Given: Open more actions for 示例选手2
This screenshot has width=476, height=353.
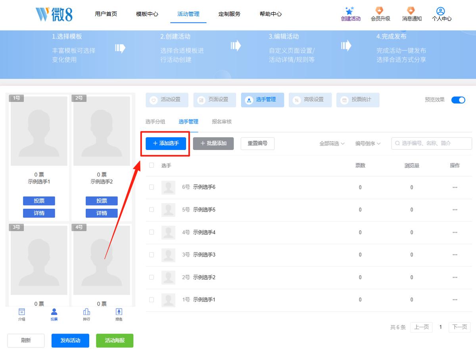Looking at the screenshot, I should coord(455,277).
